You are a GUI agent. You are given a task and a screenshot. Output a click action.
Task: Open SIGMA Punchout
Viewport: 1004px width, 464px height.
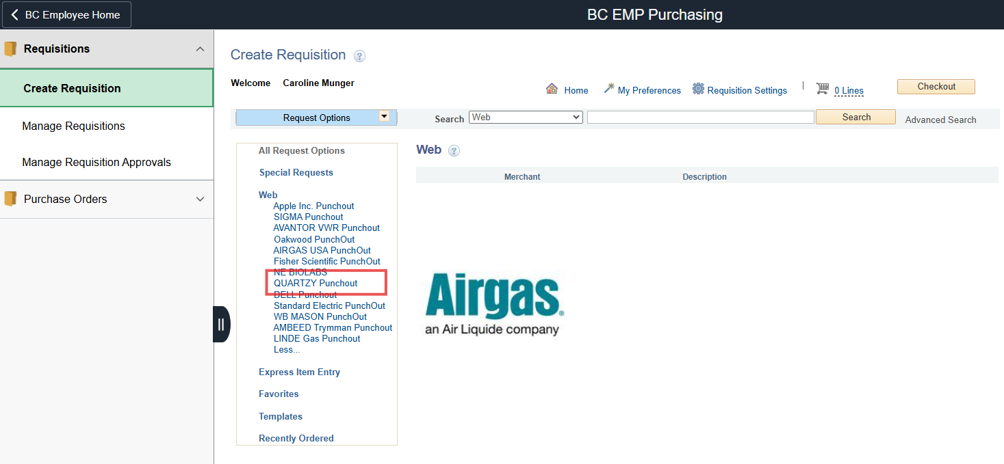308,217
